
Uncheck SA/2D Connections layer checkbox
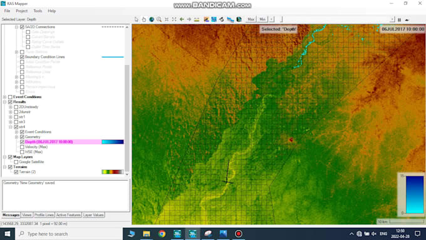pyautogui.click(x=23, y=27)
